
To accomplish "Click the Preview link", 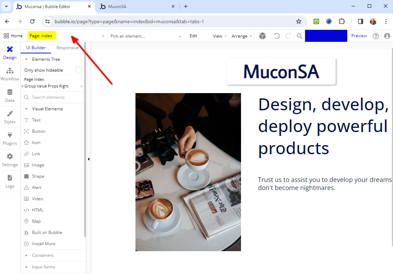I will tap(359, 36).
